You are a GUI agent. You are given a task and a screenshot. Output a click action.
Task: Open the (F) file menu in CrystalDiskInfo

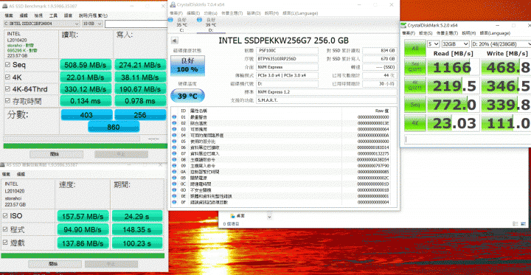(176, 13)
